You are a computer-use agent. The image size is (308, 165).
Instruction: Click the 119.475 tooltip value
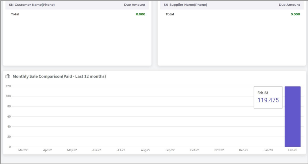[x=268, y=100]
